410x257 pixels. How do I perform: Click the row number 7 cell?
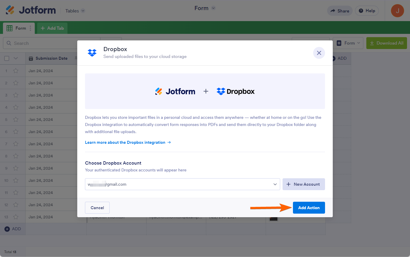[6, 144]
